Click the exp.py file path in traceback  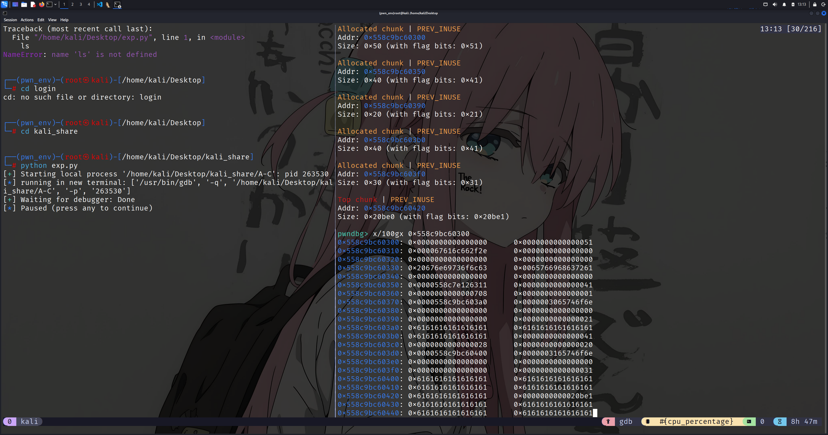[93, 37]
